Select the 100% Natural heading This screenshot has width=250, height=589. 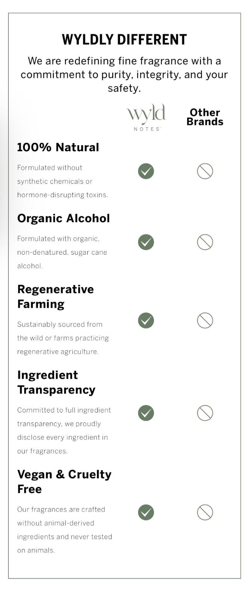coord(58,147)
